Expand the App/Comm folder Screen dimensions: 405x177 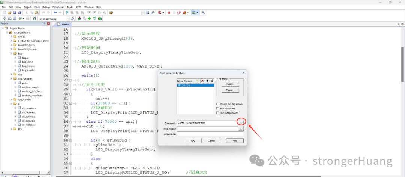tap(11, 100)
